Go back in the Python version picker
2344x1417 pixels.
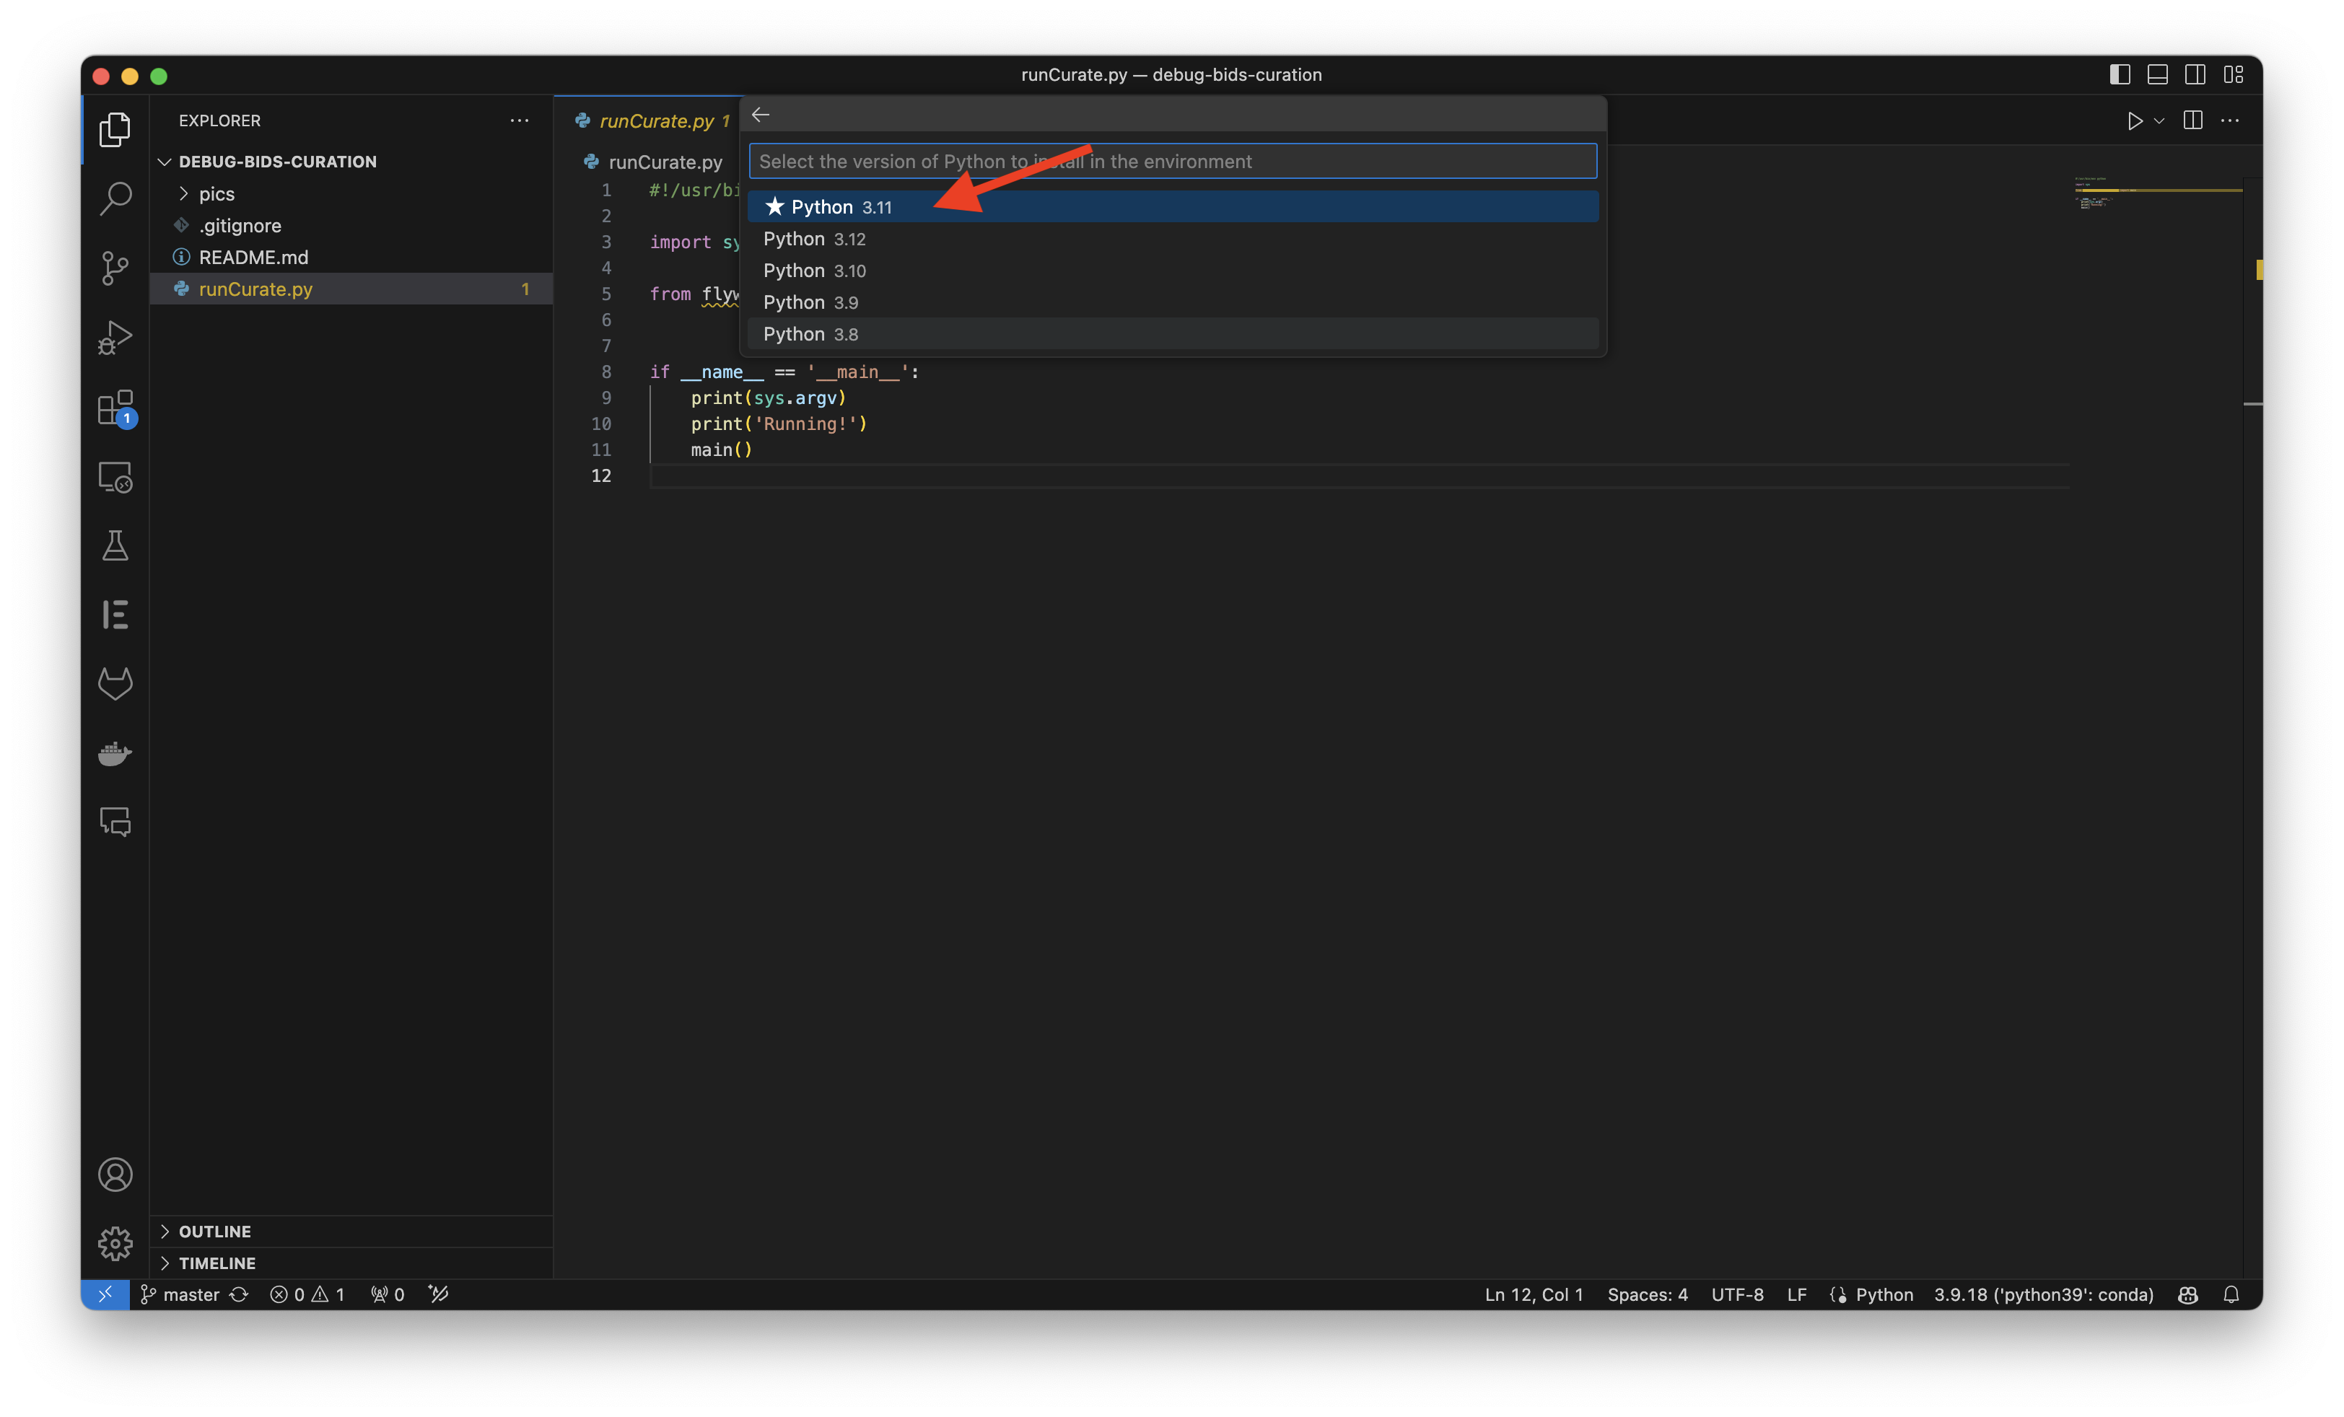[760, 115]
